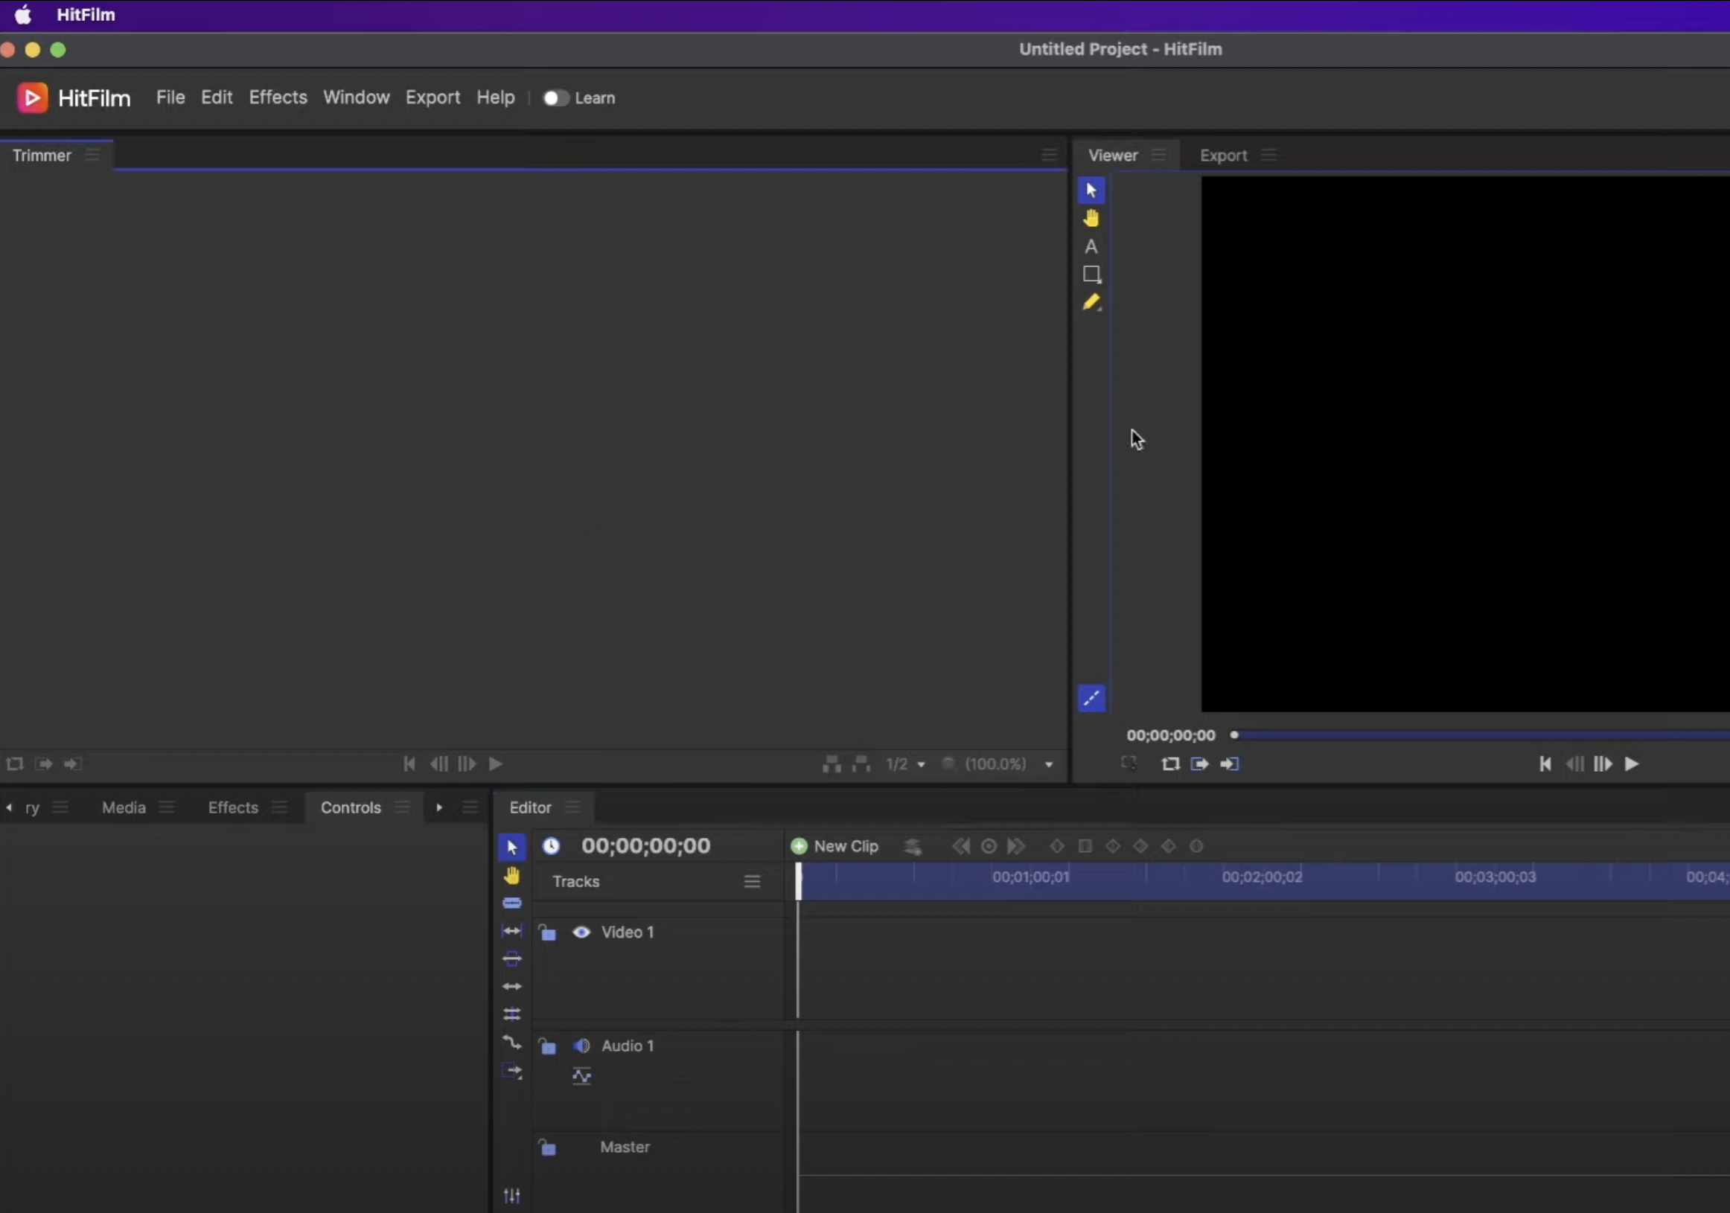Image resolution: width=1730 pixels, height=1213 pixels.
Task: Click the Viewer playback scrub bar
Action: (1477, 734)
